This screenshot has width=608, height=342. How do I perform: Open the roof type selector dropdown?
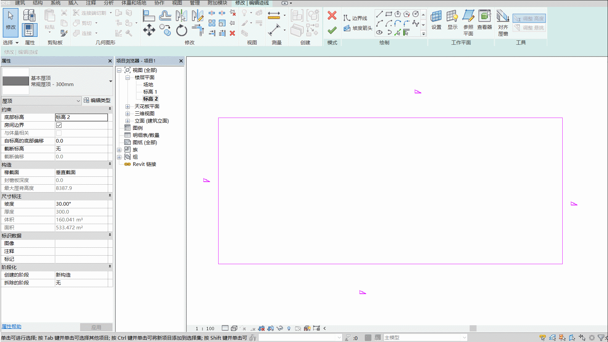(x=111, y=81)
